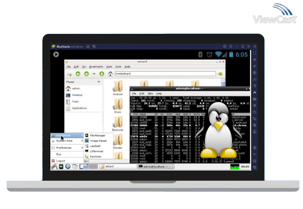The height and width of the screenshot is (209, 303).
Task: Open the BlueStacks help question mark icon
Action: pyautogui.click(x=224, y=46)
